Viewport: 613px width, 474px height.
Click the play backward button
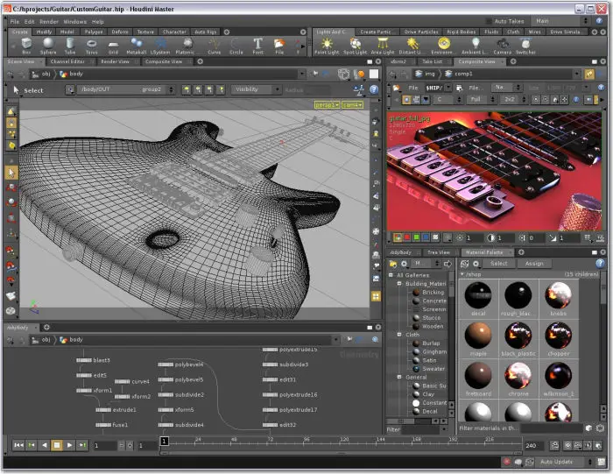44,445
